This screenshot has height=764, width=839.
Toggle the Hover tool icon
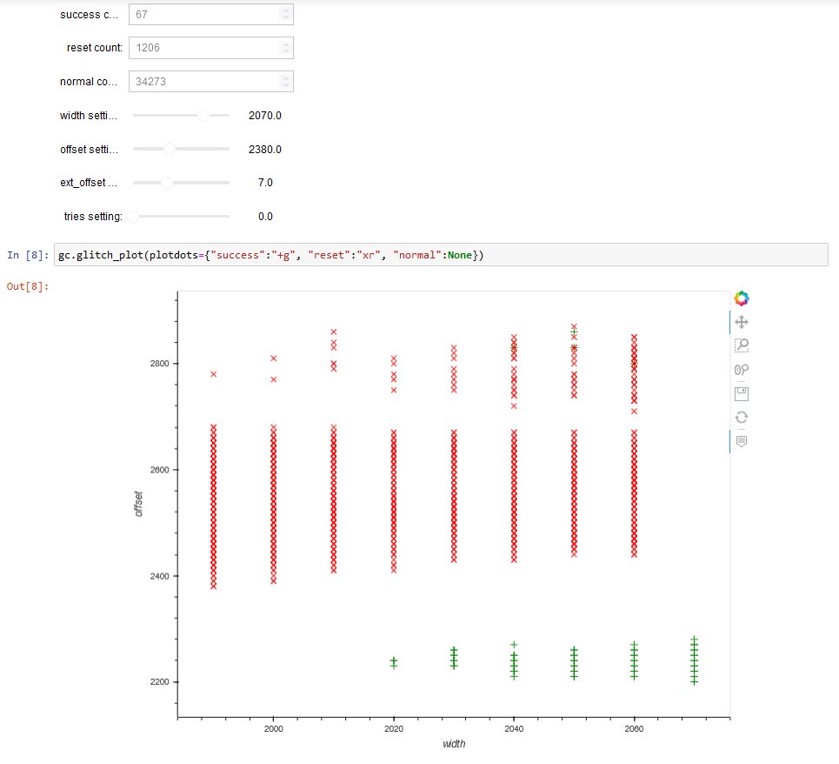pyautogui.click(x=741, y=441)
